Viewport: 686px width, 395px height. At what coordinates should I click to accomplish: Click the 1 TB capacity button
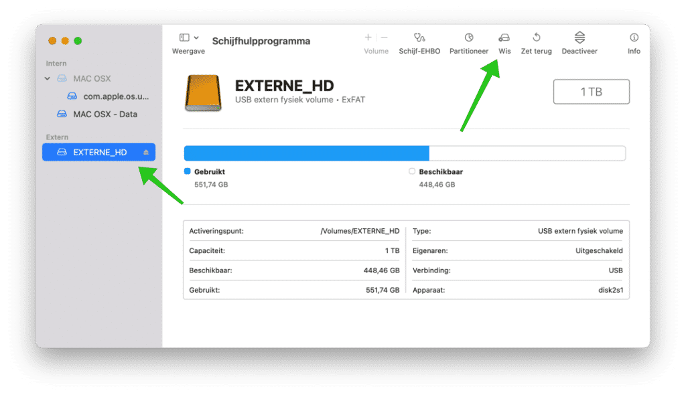(x=591, y=91)
